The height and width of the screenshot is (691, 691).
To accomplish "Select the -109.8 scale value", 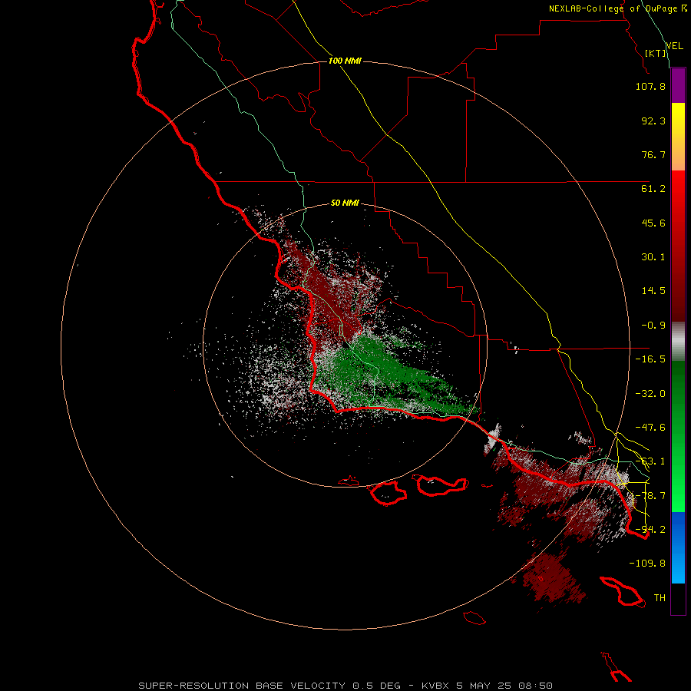I will pyautogui.click(x=647, y=564).
